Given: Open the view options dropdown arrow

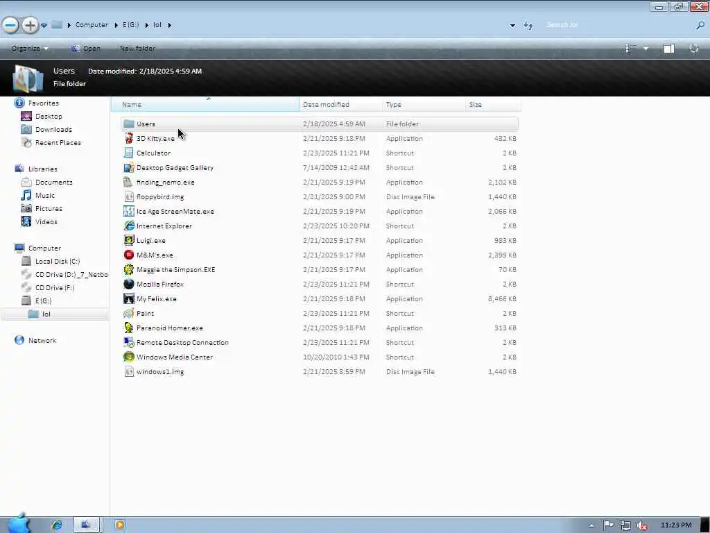Looking at the screenshot, I should [x=646, y=49].
